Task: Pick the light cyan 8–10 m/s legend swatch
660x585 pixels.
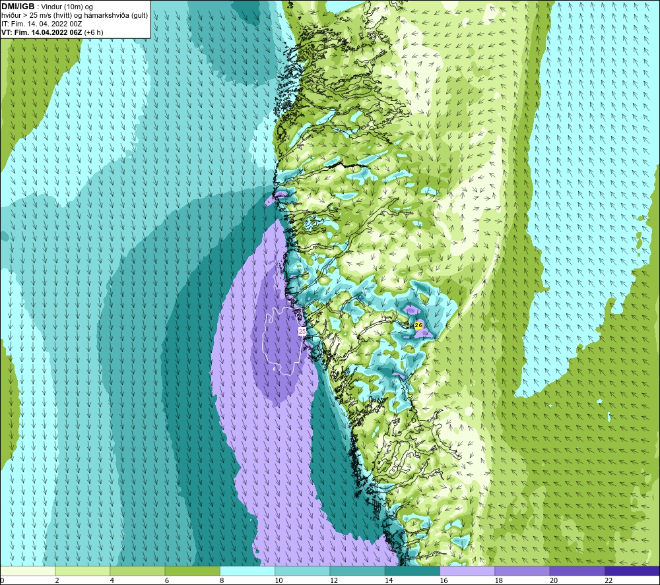Action: [x=247, y=570]
